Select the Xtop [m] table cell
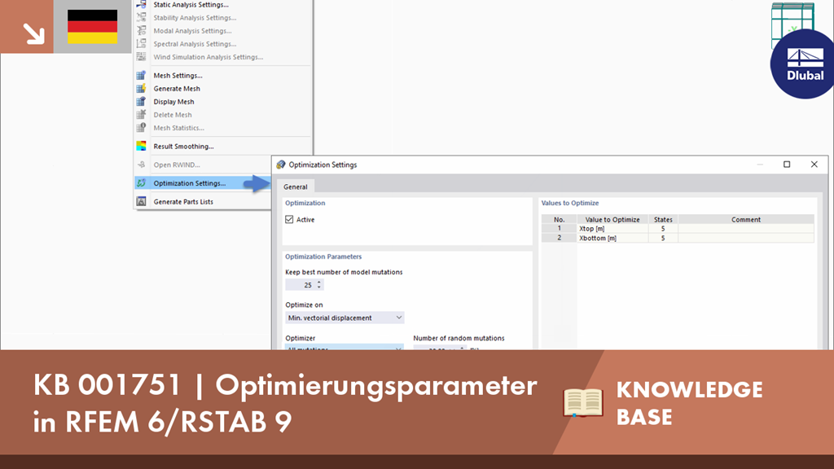The height and width of the screenshot is (469, 834). pos(612,229)
